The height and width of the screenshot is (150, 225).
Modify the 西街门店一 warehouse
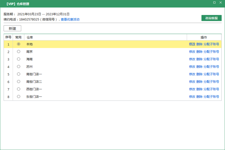click(192, 89)
